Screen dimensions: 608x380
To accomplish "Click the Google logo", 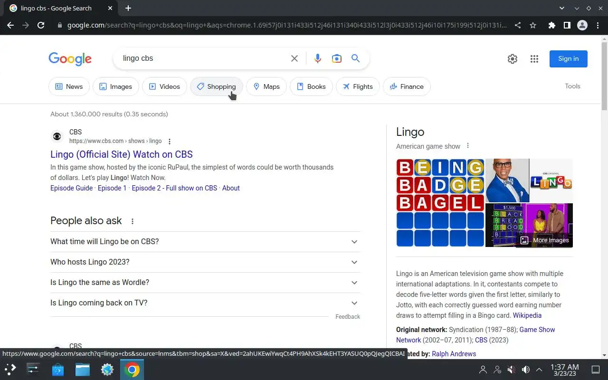I will point(70,59).
